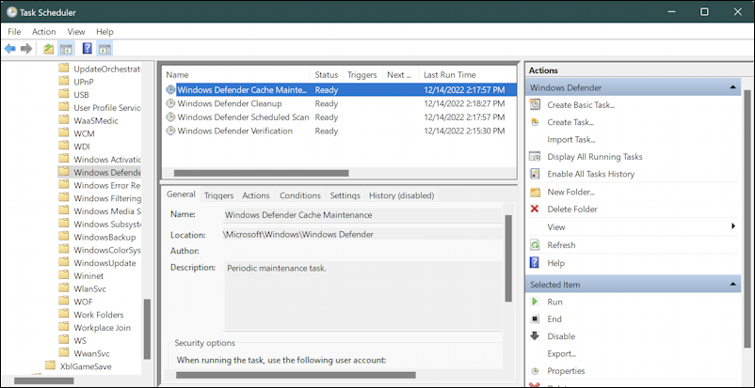
Task: Click the WindowsUpdate folder icon
Action: pyautogui.click(x=64, y=262)
